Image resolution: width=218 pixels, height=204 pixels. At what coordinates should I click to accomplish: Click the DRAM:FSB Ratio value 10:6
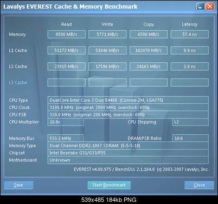(190, 139)
